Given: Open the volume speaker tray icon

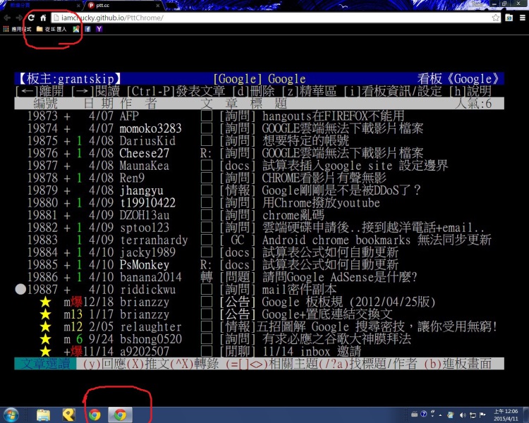Looking at the screenshot, I should tap(463, 415).
